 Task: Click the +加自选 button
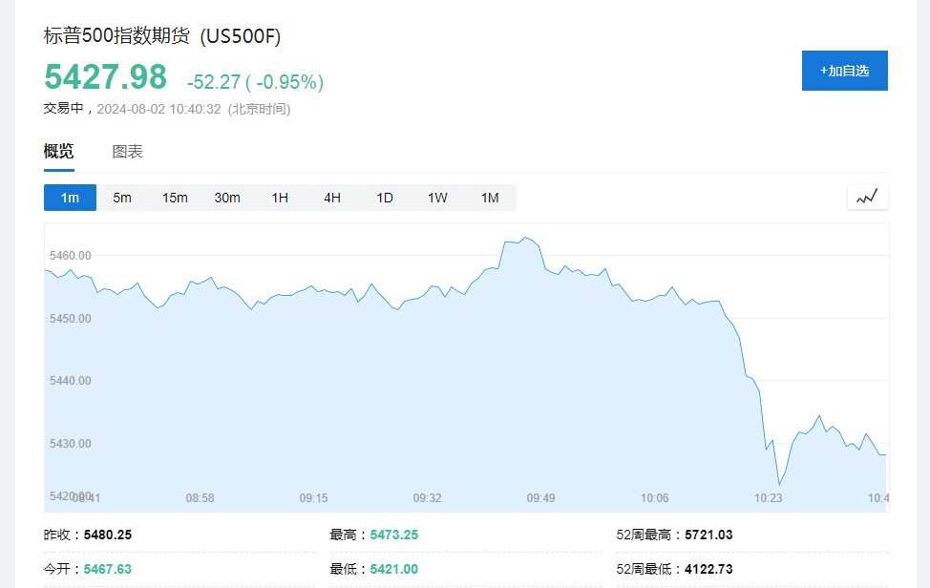point(844,71)
